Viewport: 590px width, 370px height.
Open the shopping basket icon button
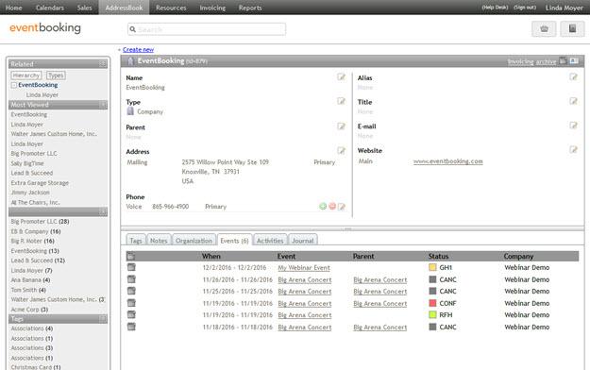[544, 29]
